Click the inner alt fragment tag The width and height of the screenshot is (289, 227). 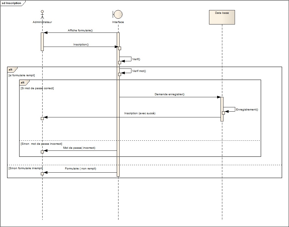(x=24, y=83)
